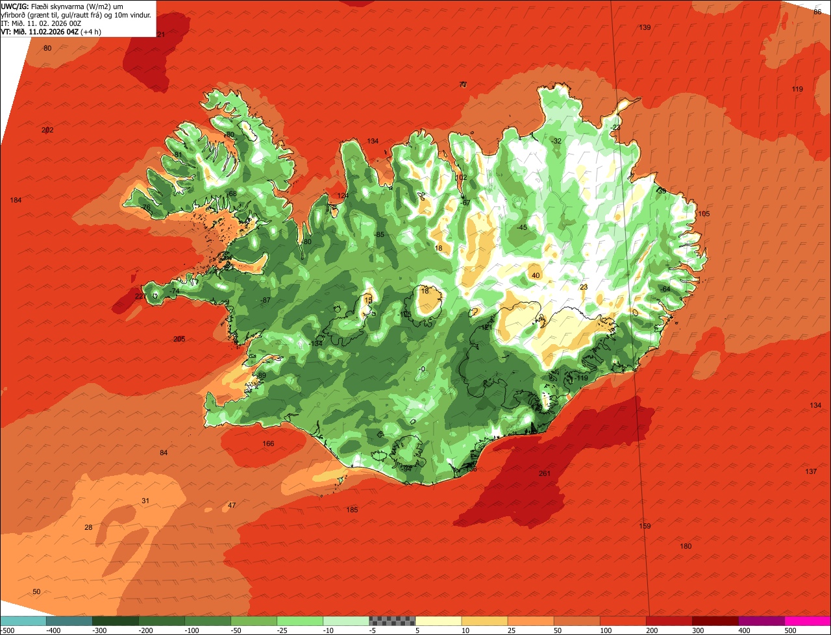Click the purple legend swatch at 400

tap(762, 620)
